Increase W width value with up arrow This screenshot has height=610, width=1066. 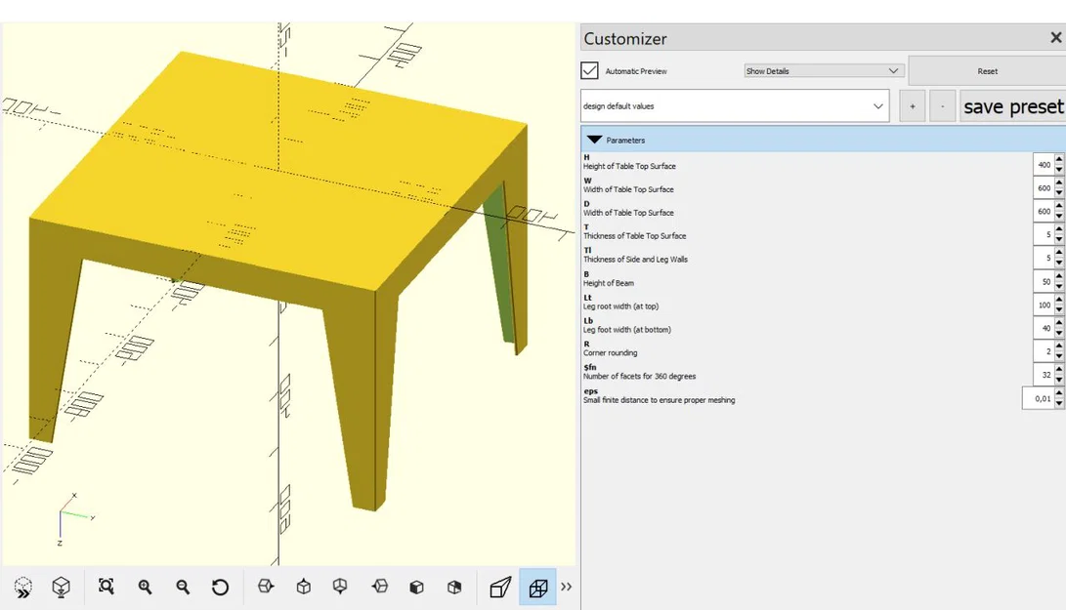pyautogui.click(x=1058, y=183)
